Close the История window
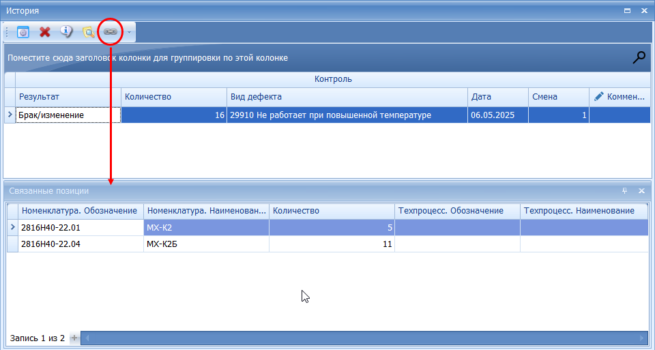The height and width of the screenshot is (350, 655). coord(644,11)
